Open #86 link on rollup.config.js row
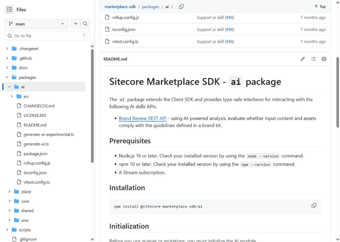This screenshot has height=242, width=340. tap(230, 17)
